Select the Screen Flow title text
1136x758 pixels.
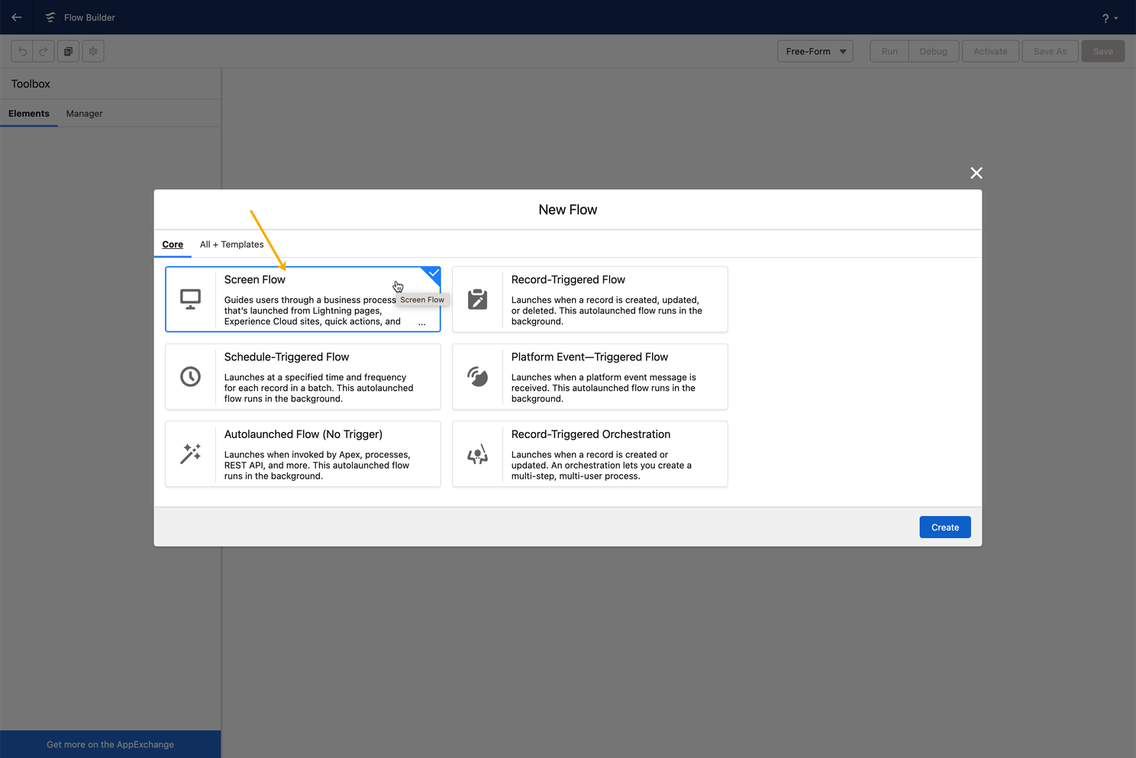tap(255, 280)
